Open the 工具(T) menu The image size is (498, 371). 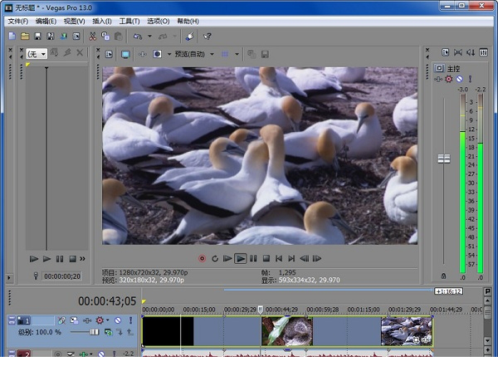129,22
